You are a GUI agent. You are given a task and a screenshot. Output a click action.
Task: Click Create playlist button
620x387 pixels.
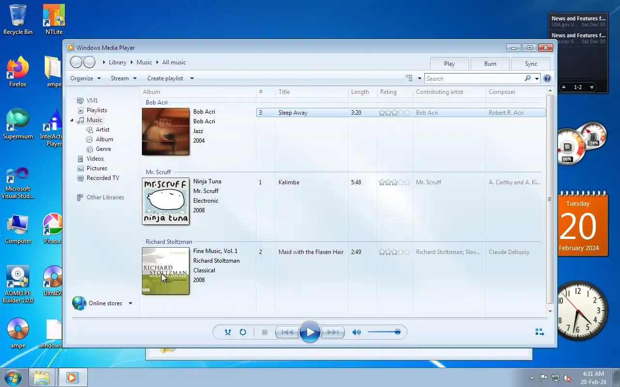pos(165,78)
